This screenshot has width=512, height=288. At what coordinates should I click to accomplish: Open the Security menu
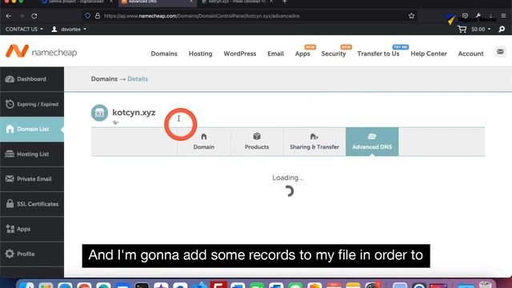[x=334, y=54]
